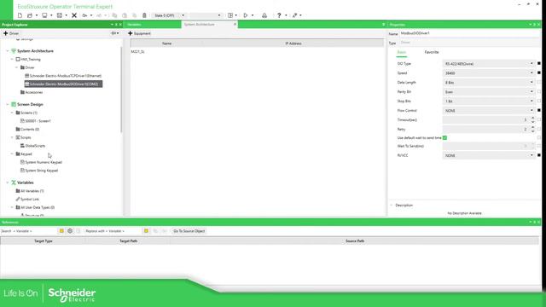The image size is (546, 307).
Task: Open the Speed dropdown showing 38400
Action: pos(489,73)
